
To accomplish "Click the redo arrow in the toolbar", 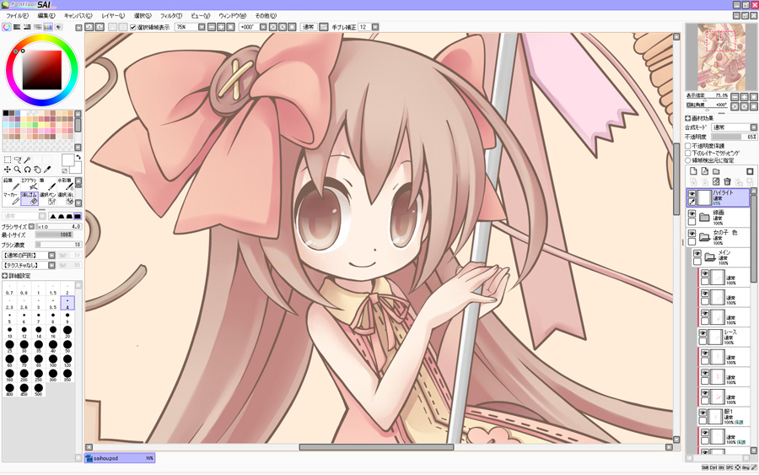I will coord(100,27).
